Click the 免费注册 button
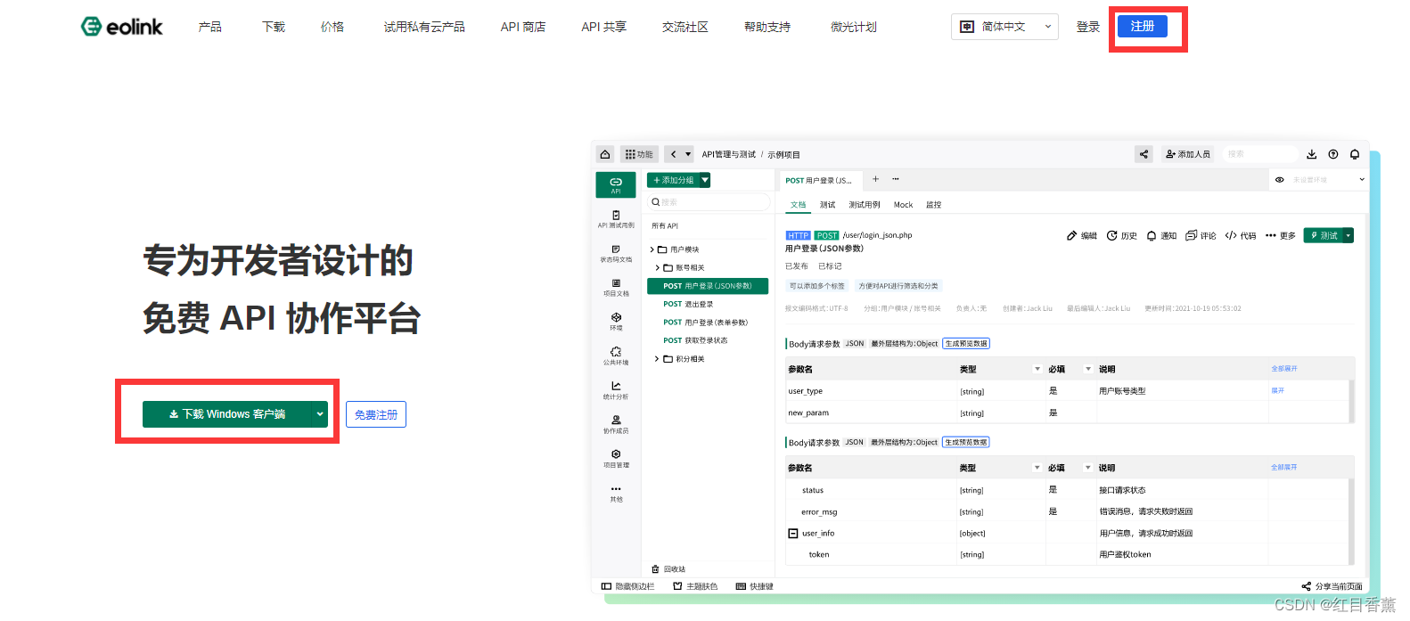 [376, 414]
